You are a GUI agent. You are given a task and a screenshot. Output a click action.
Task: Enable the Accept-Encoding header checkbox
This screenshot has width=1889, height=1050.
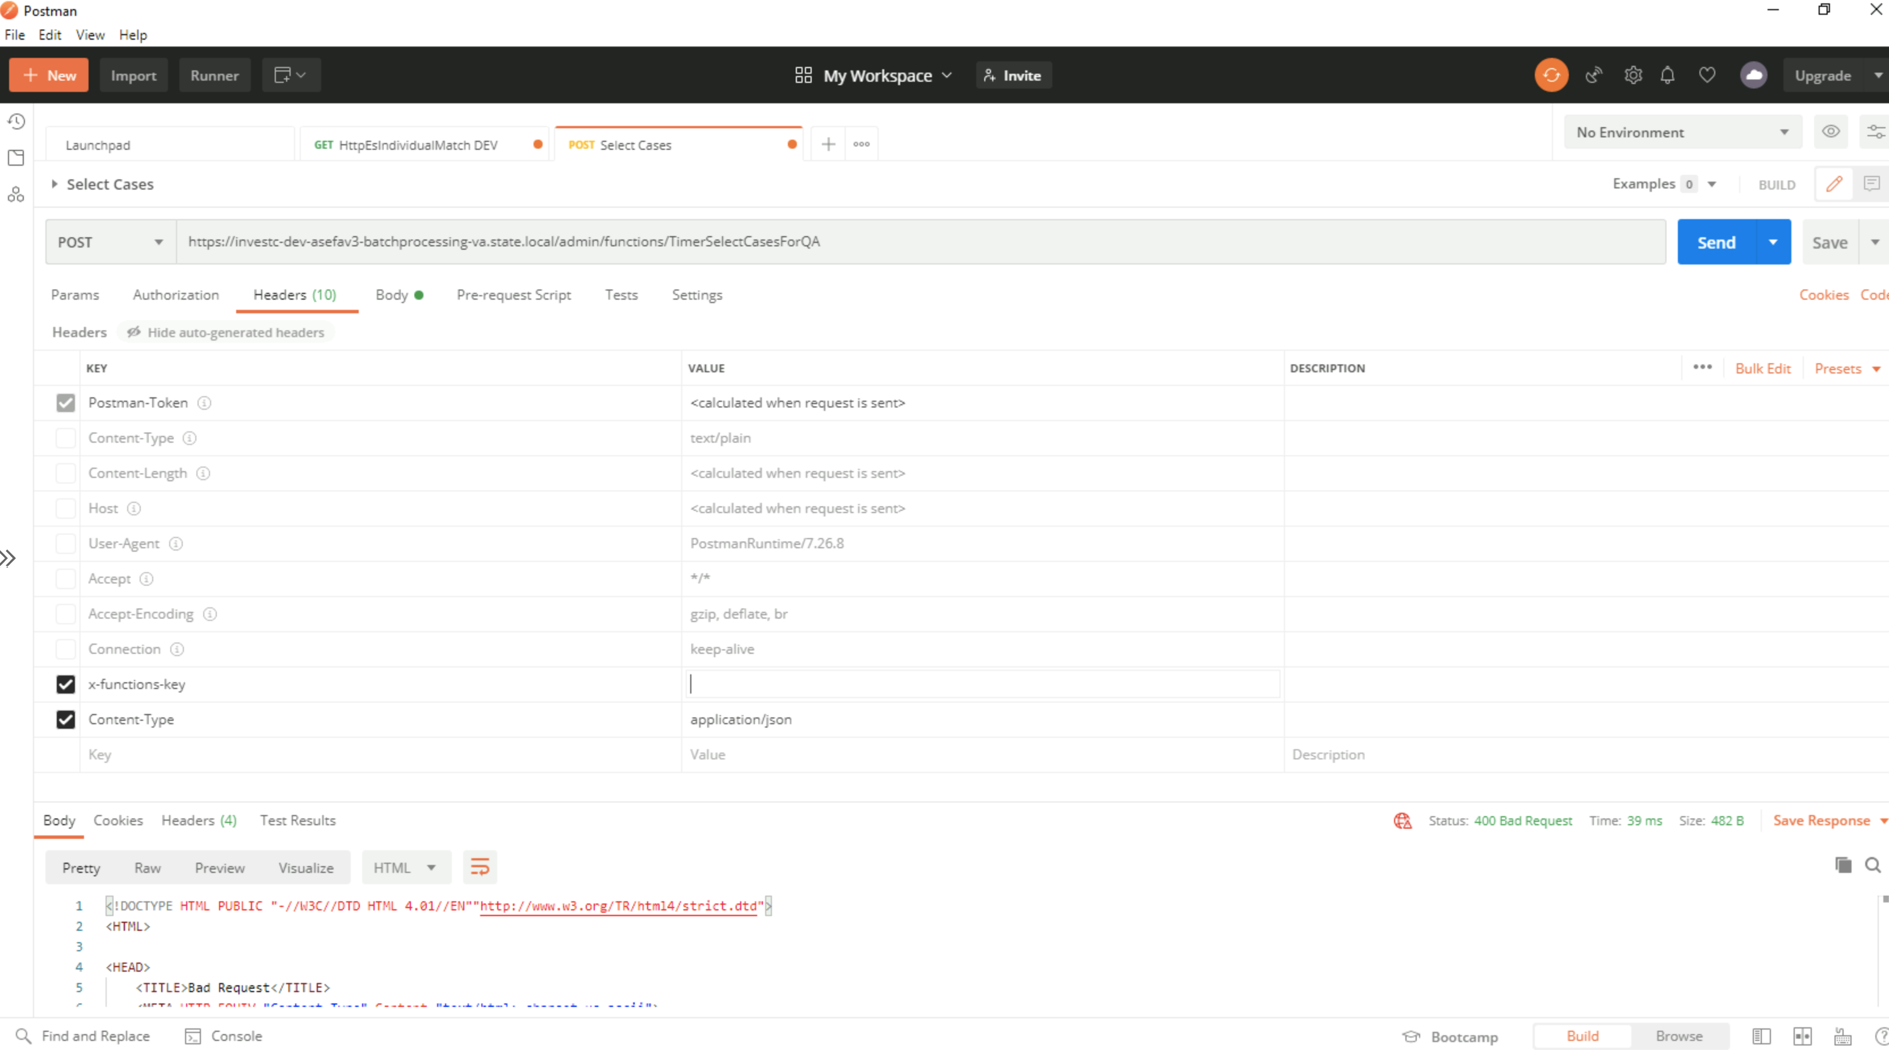click(65, 614)
